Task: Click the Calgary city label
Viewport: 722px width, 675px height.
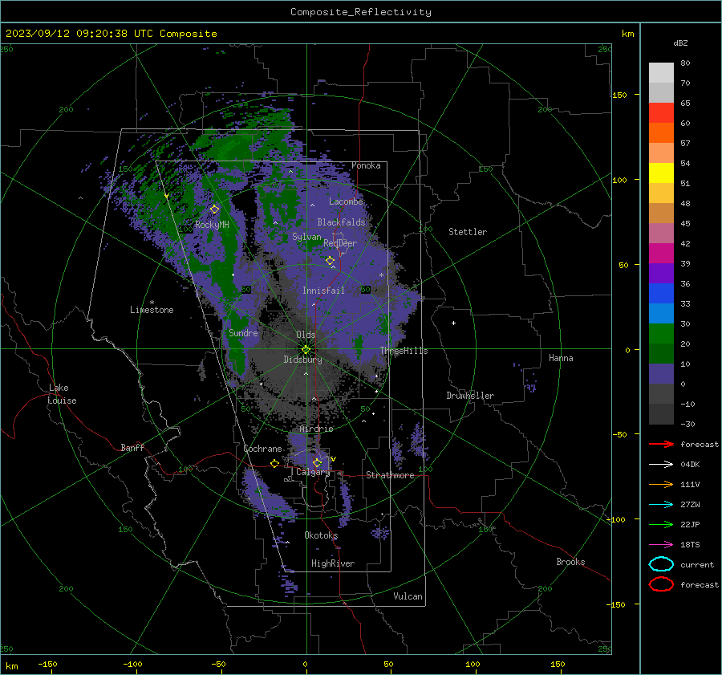Action: point(313,472)
